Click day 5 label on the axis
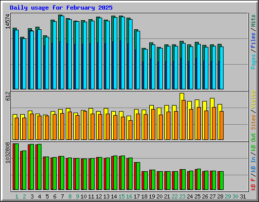 47,196
